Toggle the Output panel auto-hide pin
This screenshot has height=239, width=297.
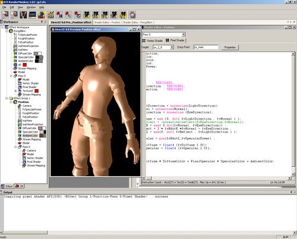[291, 192]
